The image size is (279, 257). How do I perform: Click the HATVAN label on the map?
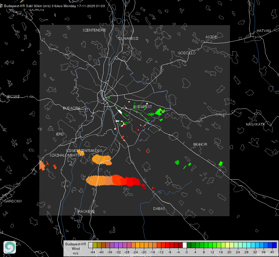coord(264,31)
